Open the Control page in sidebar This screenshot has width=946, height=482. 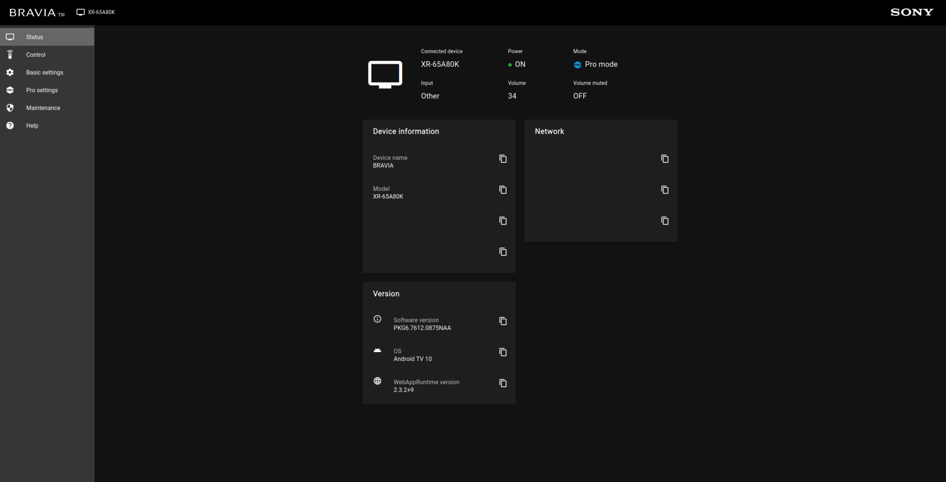47,55
